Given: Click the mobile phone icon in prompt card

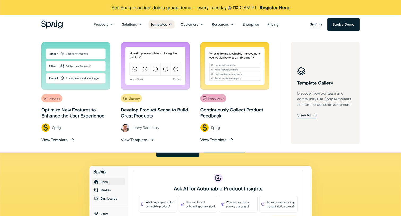Looking at the screenshot, I should pyautogui.click(x=142, y=204).
